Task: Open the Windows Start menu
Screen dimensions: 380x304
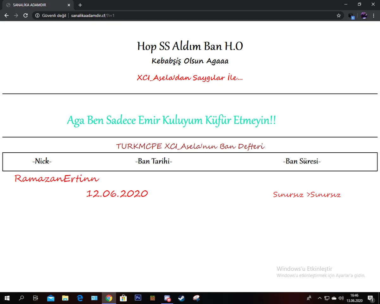Action: point(7,298)
